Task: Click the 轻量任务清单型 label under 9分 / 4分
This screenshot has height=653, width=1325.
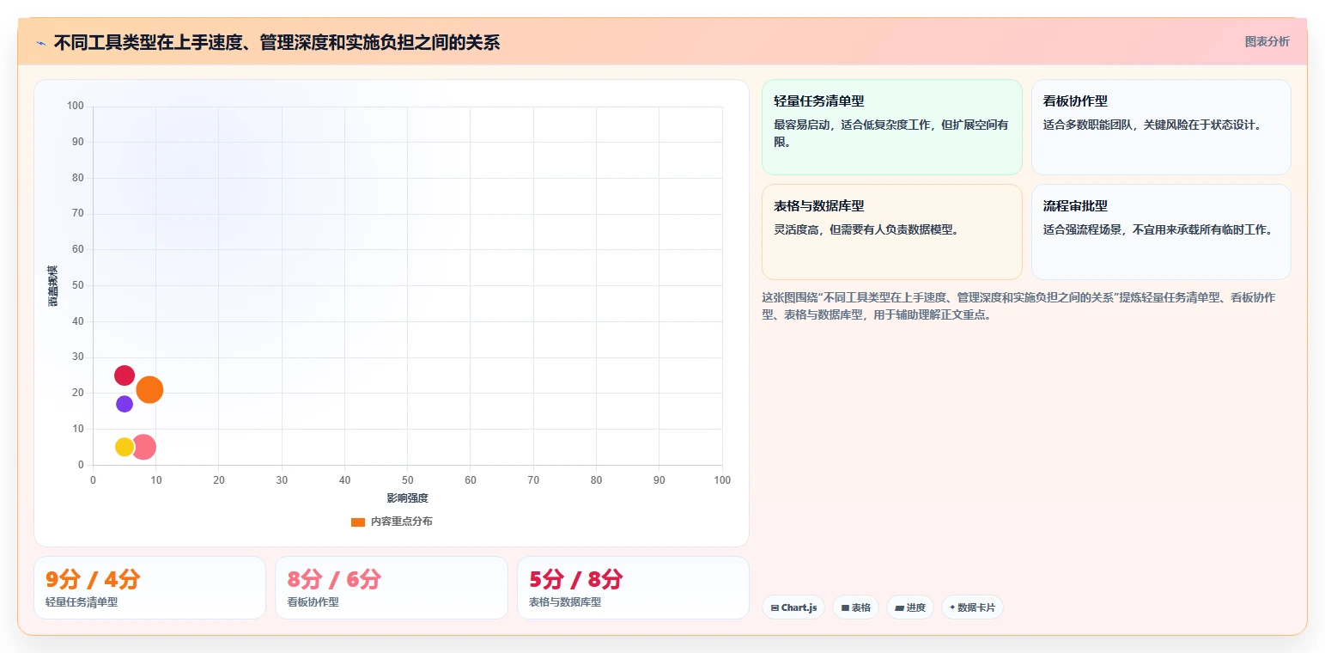Action: pos(82,602)
